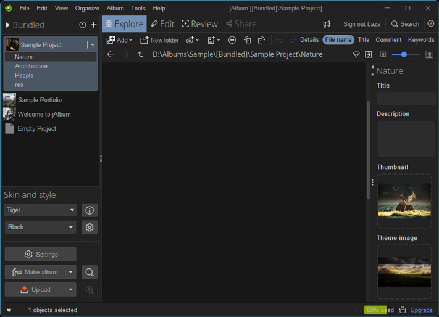
Task: Go back with the left arrow
Action: (x=111, y=54)
